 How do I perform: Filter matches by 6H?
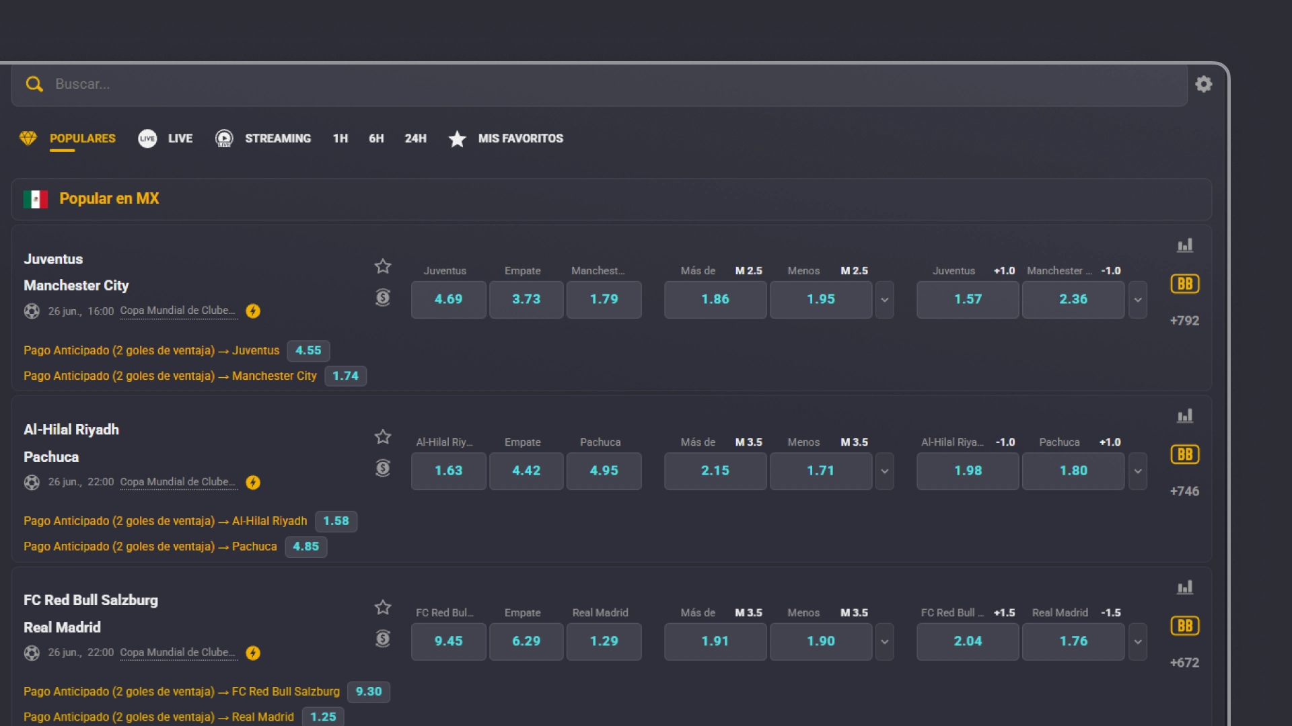coord(376,138)
